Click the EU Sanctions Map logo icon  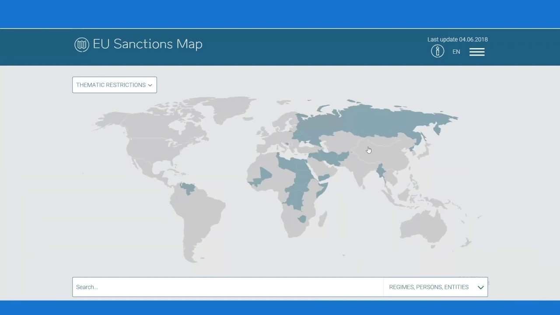coord(82,45)
